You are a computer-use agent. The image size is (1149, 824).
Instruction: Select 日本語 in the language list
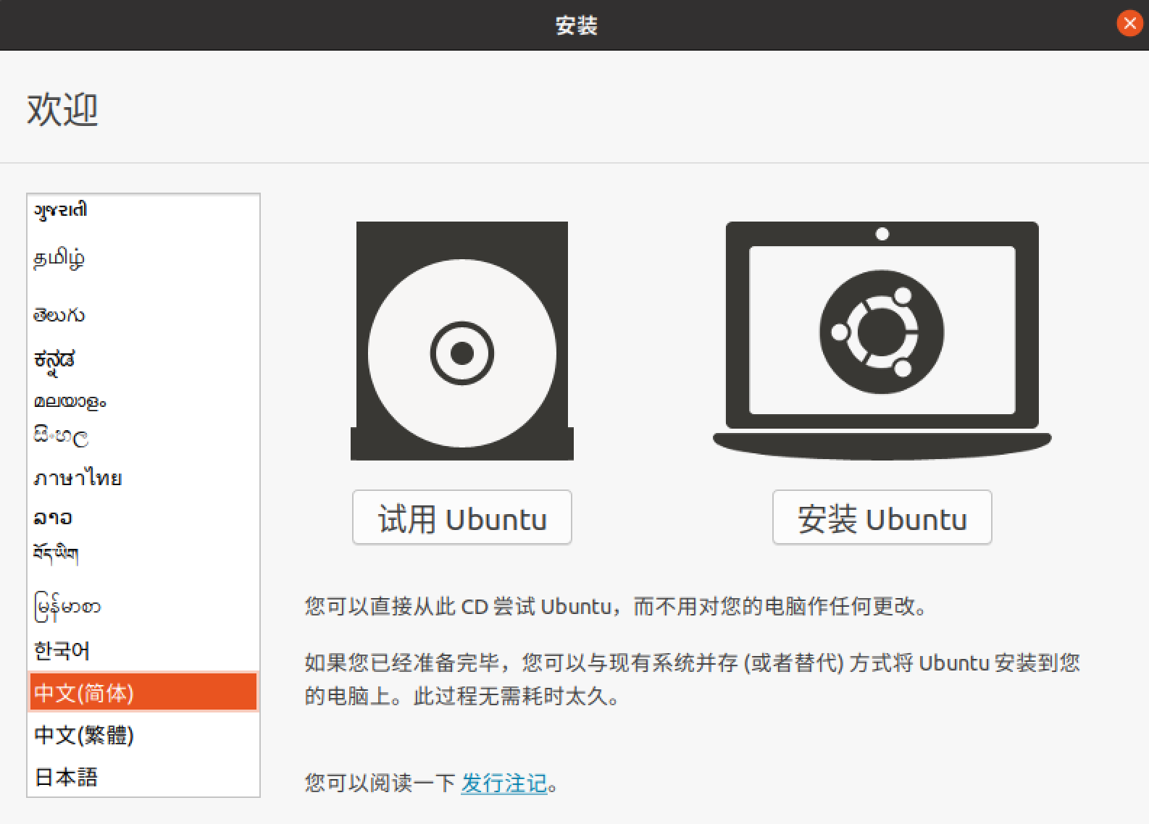pyautogui.click(x=143, y=777)
